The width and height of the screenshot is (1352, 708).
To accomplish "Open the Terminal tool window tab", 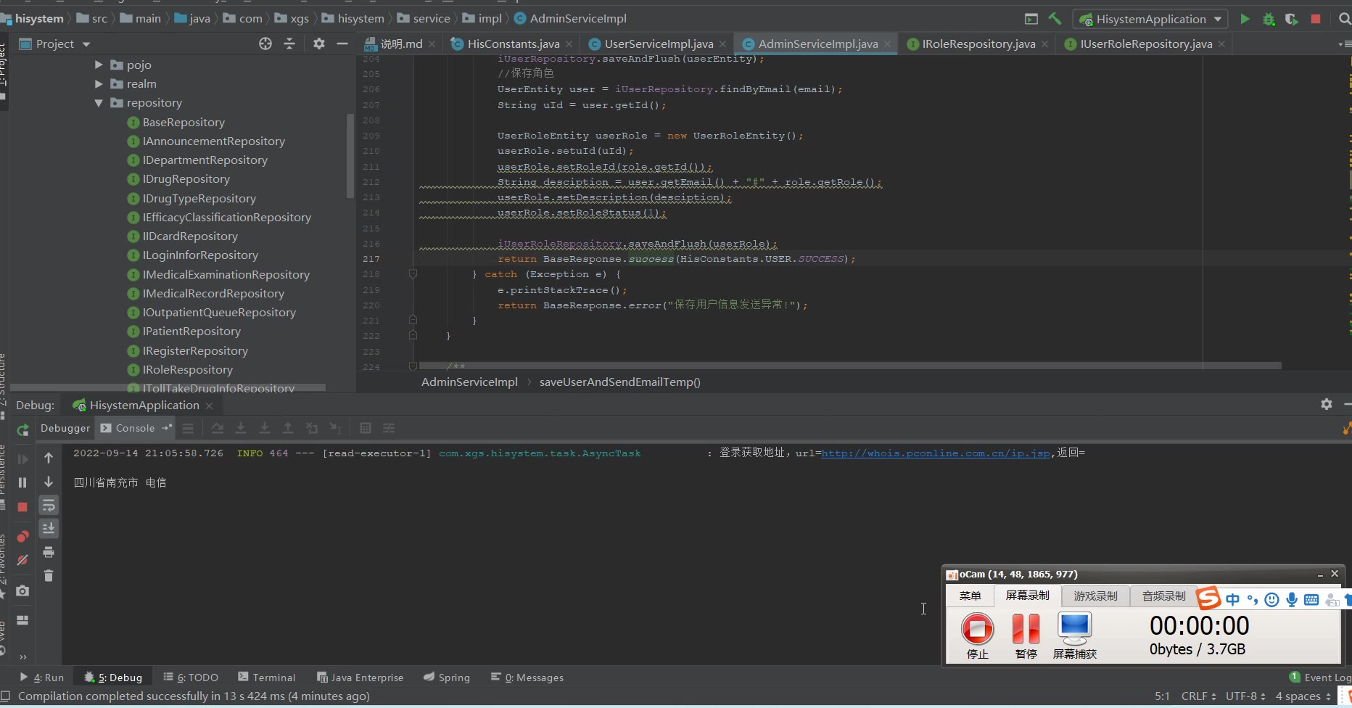I will coord(267,678).
